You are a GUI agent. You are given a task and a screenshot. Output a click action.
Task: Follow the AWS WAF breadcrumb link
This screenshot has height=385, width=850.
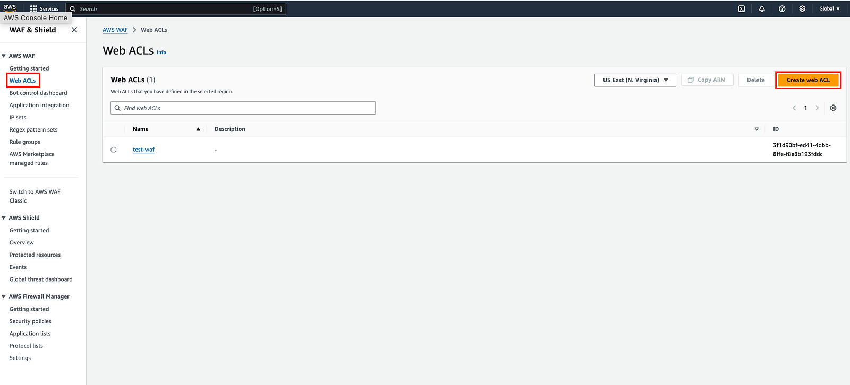(115, 30)
